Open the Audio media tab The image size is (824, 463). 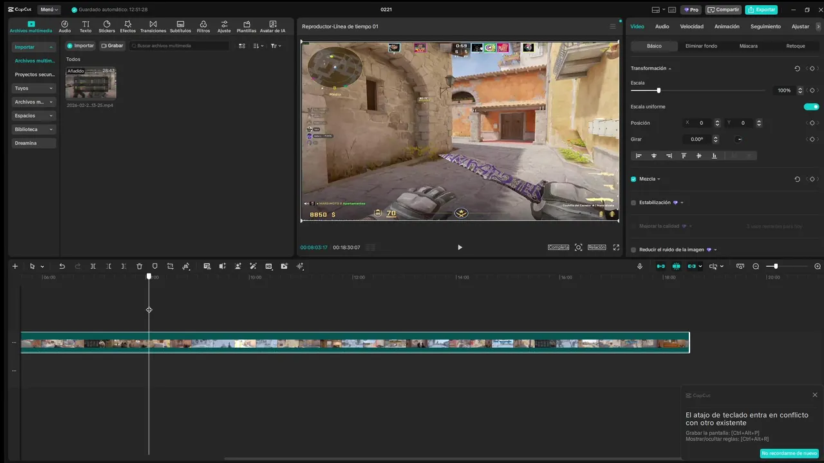pyautogui.click(x=64, y=26)
